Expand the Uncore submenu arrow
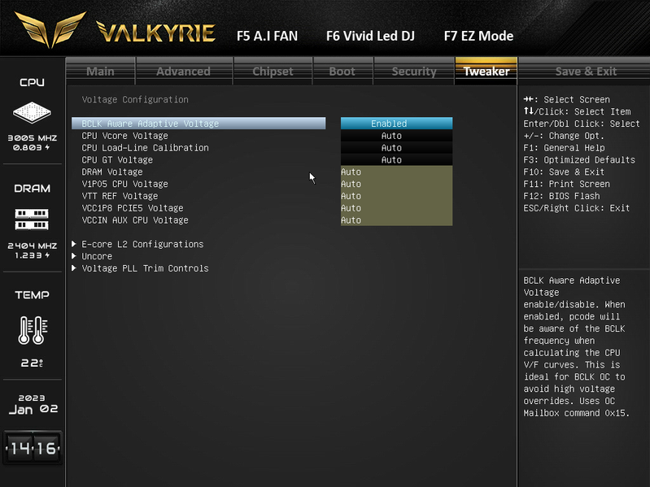Viewport: 650px width, 487px height. point(74,256)
